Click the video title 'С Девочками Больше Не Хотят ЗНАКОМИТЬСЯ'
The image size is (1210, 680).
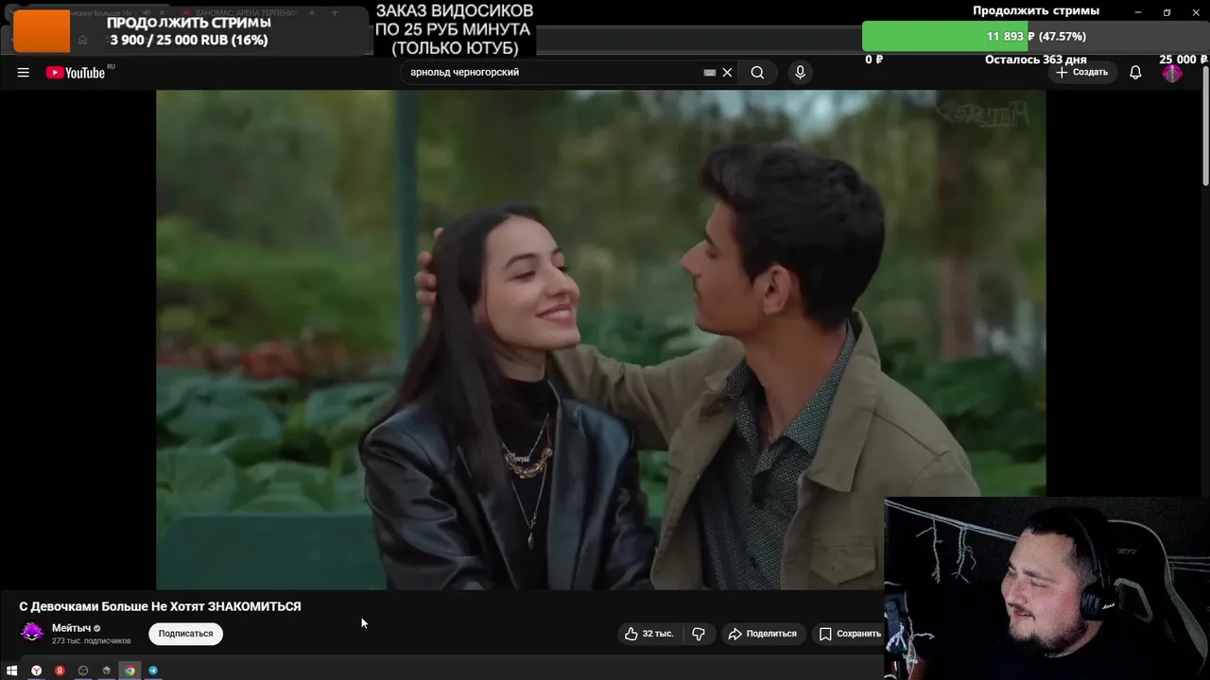click(x=160, y=606)
